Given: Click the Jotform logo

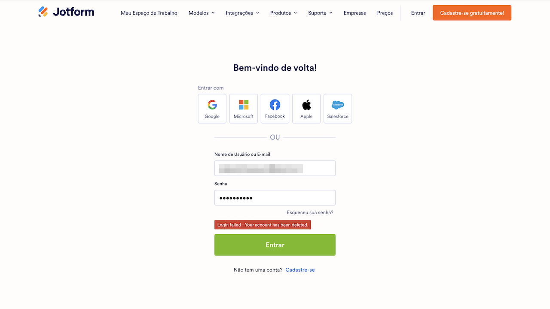Looking at the screenshot, I should pos(66,12).
